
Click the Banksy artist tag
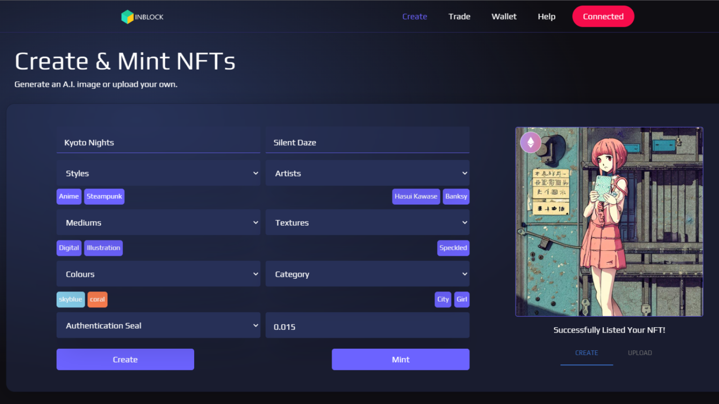coord(456,197)
